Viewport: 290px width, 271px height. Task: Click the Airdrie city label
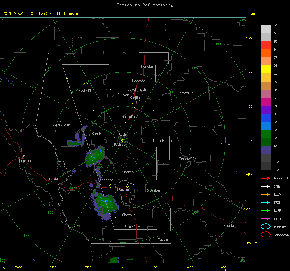[127, 172]
